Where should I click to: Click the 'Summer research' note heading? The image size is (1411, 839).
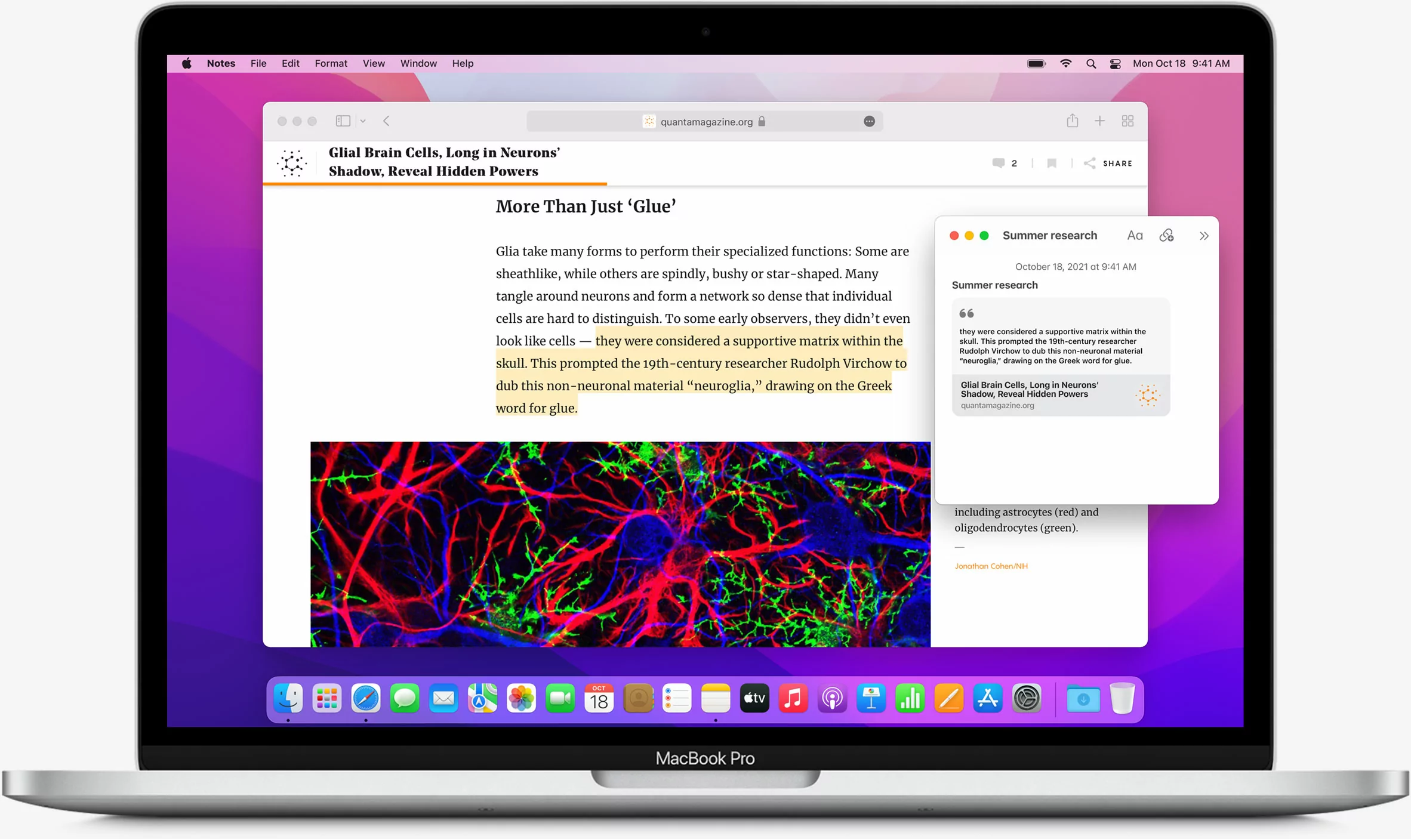coord(994,285)
